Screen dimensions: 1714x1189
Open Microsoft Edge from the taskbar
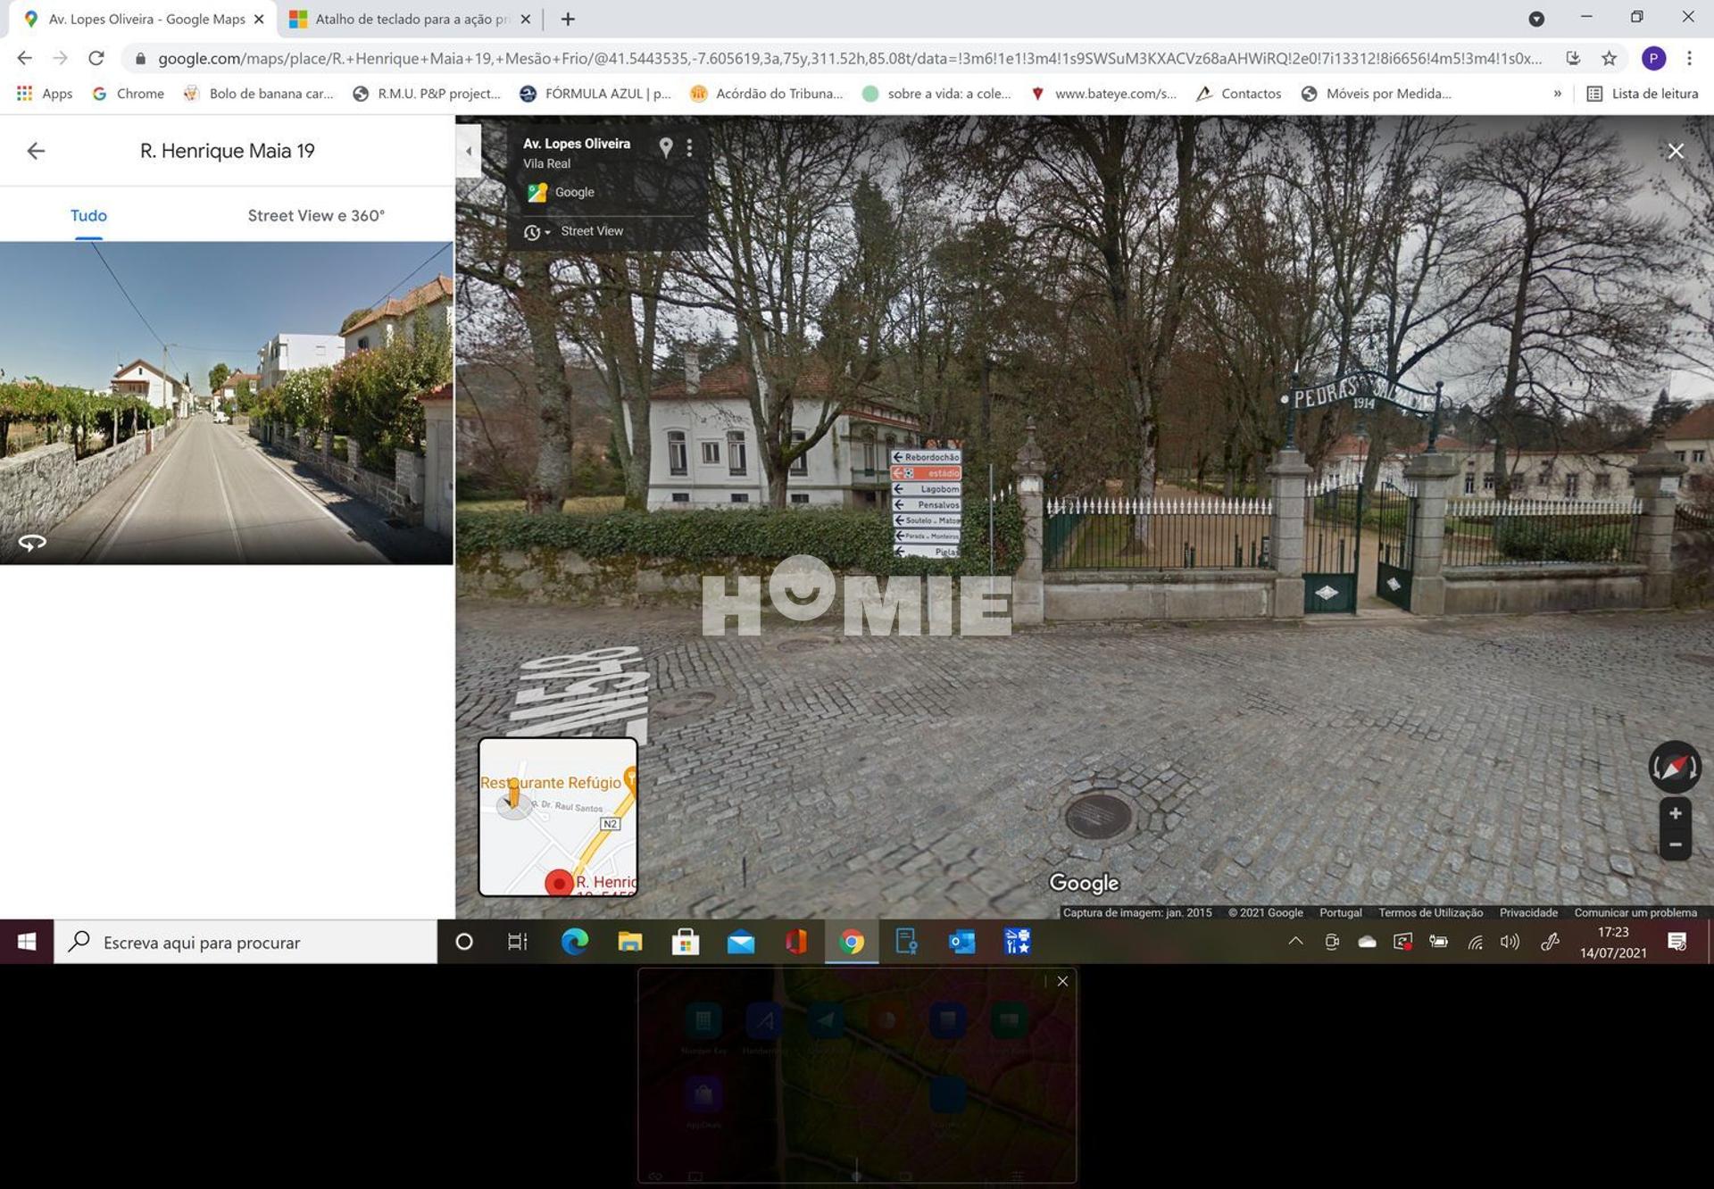tap(574, 942)
